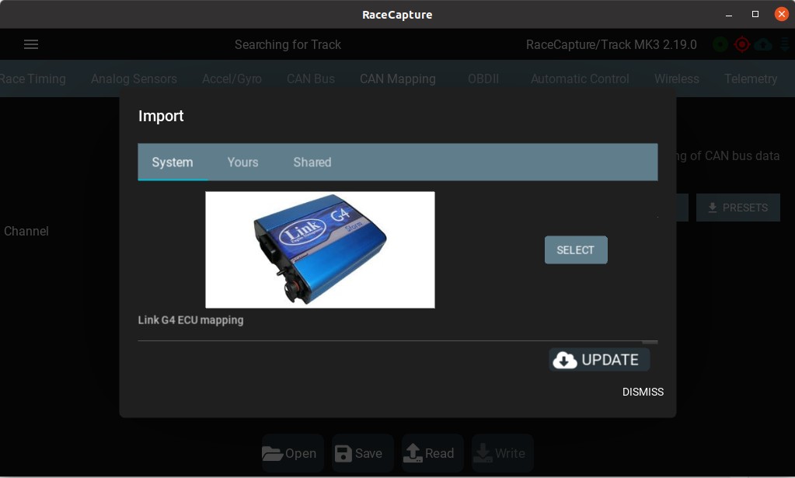Write configuration to the device

pyautogui.click(x=503, y=453)
